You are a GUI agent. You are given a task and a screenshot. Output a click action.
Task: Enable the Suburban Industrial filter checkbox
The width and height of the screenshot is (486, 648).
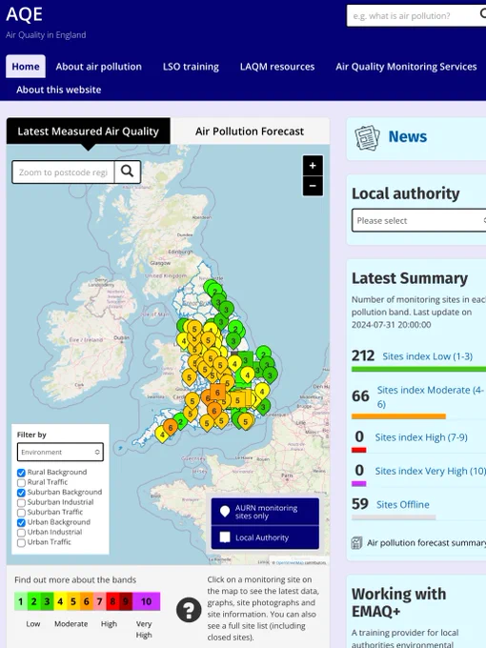tap(22, 502)
